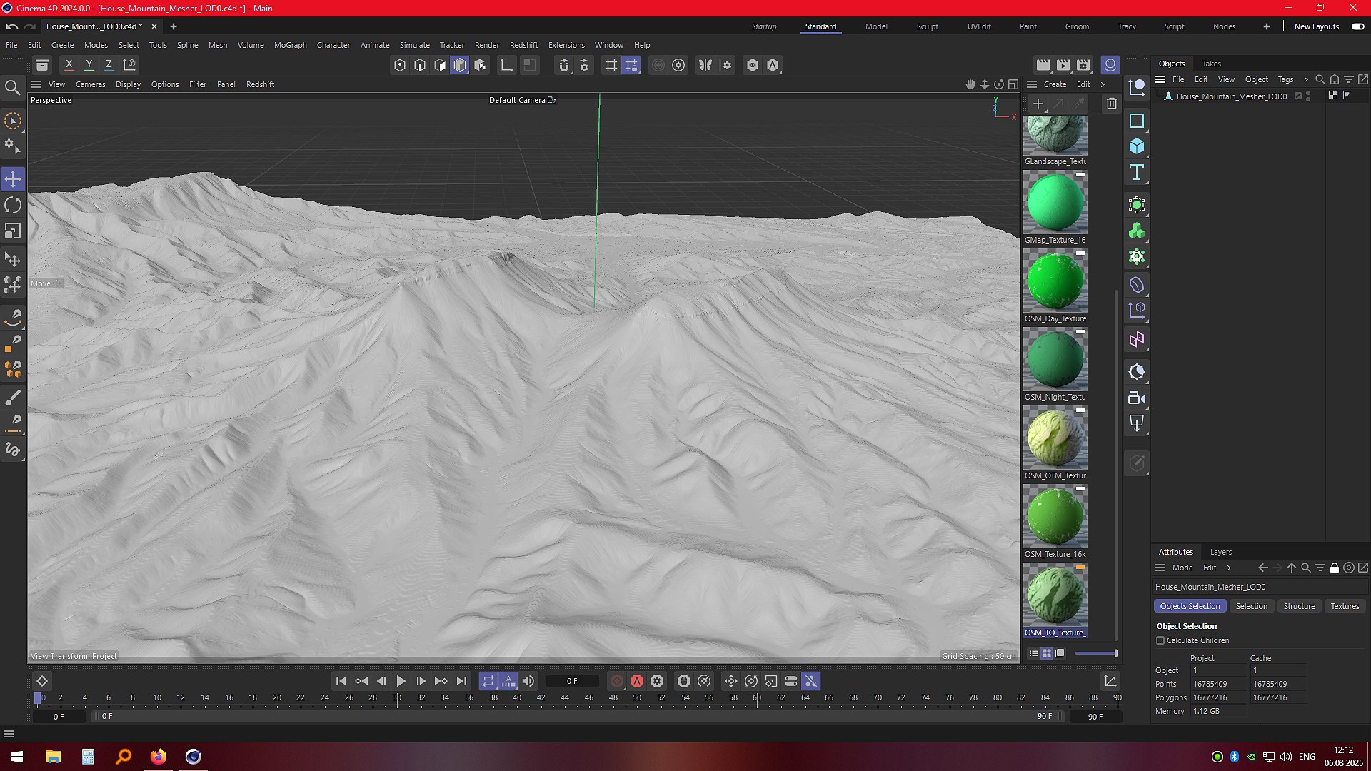Toggle autokeying button

tap(637, 681)
